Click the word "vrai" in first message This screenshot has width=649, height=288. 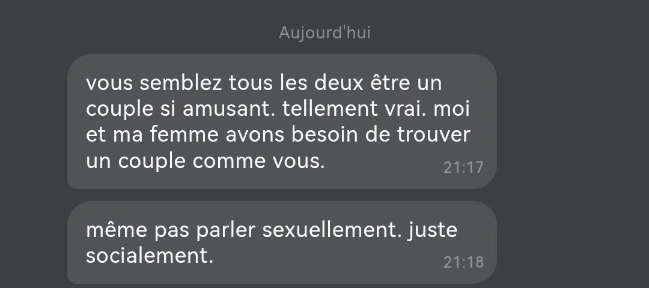[x=399, y=109]
